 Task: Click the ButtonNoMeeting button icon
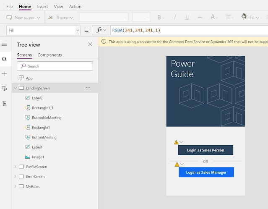[28, 118]
